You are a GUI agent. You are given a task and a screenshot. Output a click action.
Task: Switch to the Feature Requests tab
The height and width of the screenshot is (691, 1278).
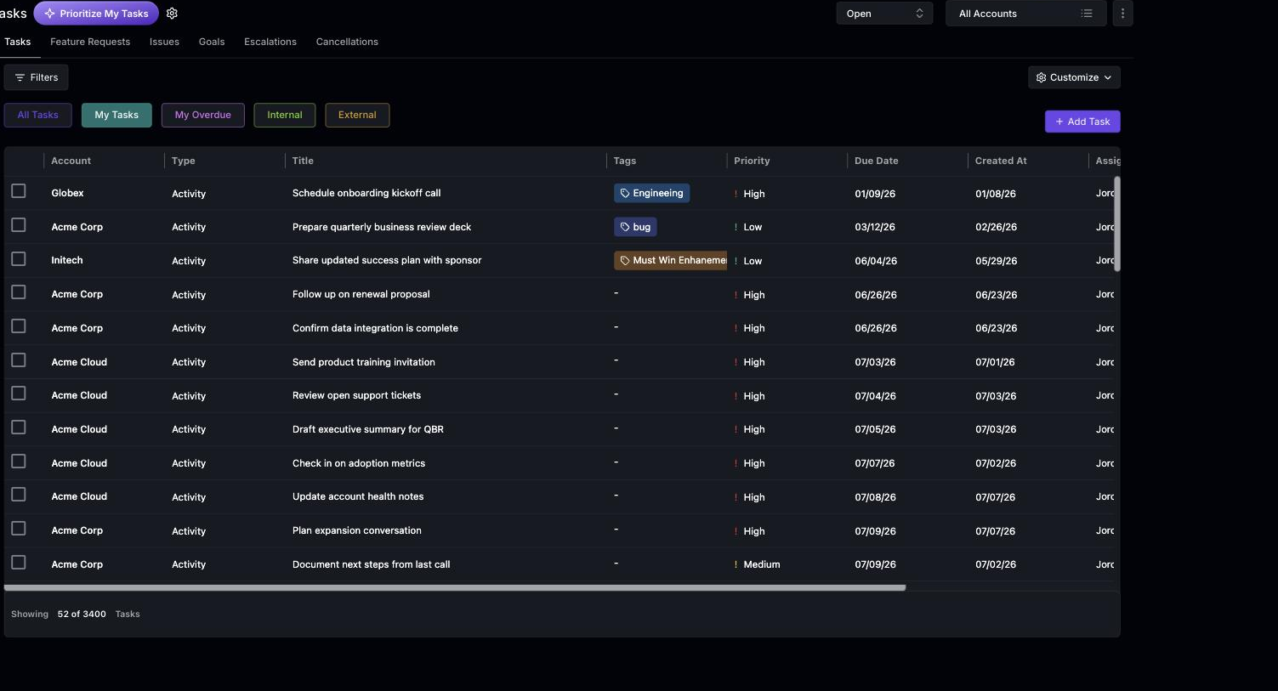pos(90,42)
